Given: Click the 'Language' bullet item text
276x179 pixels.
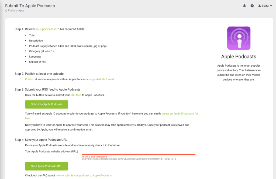Looking at the screenshot, I should click(35, 57).
